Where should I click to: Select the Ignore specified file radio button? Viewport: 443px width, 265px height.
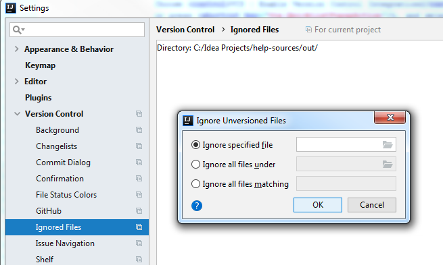pos(195,145)
